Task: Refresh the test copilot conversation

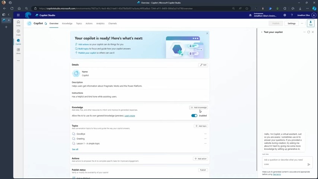Action: click(x=308, y=32)
